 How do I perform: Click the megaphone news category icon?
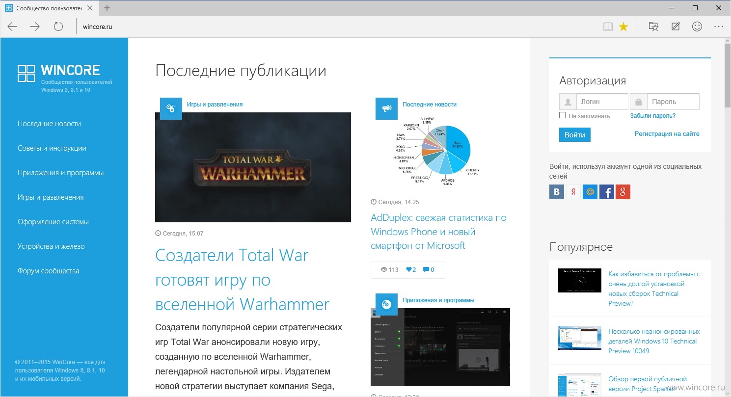[386, 108]
